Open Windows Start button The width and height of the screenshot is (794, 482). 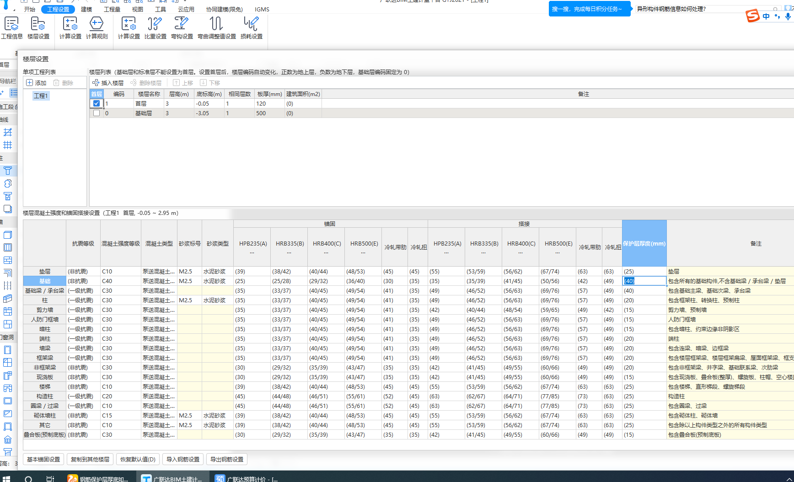(6, 478)
